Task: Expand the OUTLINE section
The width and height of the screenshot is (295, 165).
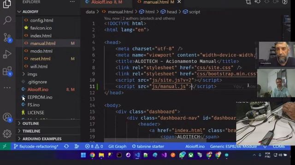Action: pos(48,123)
